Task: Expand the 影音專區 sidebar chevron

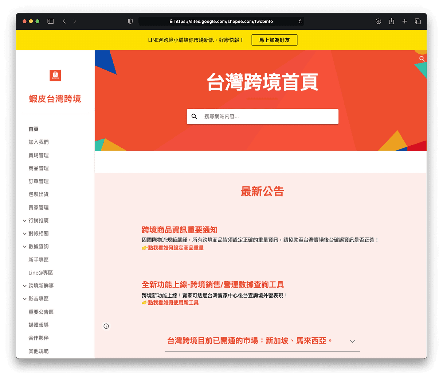Action: click(24, 299)
